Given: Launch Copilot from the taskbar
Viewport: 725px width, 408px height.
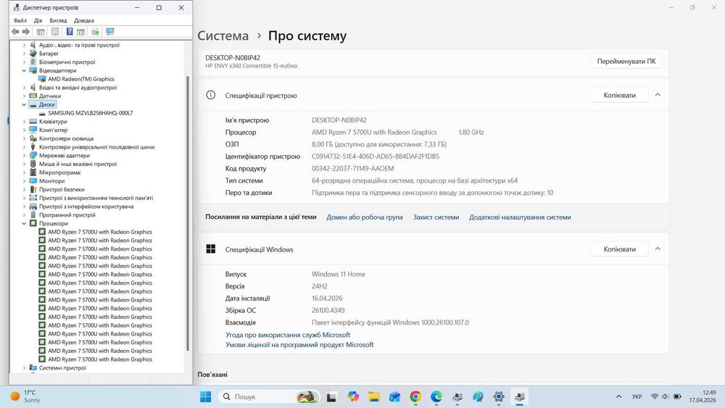Looking at the screenshot, I should click(353, 396).
